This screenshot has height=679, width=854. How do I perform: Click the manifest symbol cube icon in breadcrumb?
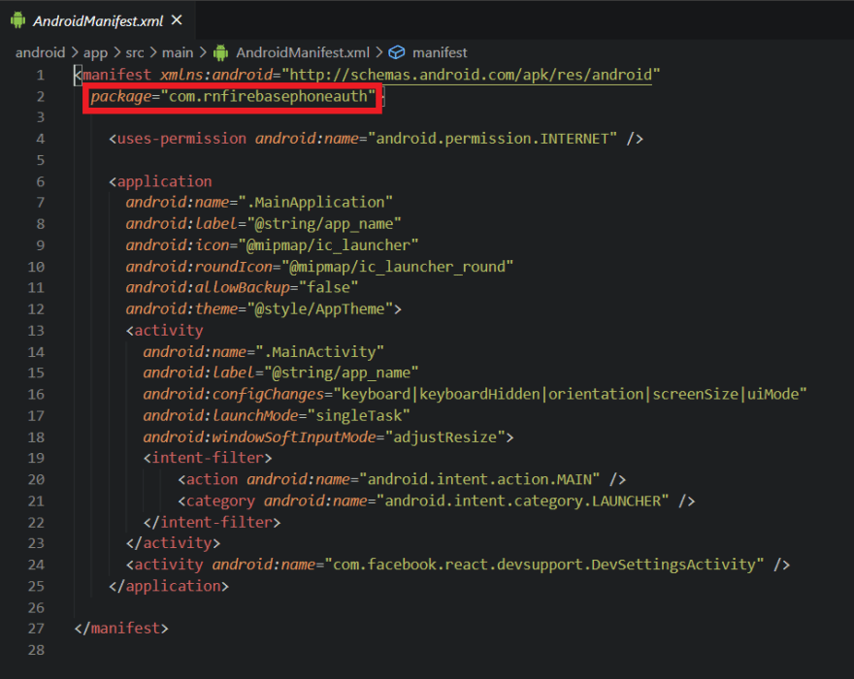(397, 52)
